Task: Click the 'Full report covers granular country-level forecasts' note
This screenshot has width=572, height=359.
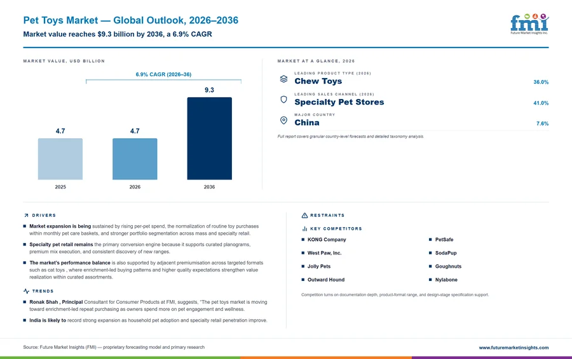Action: pos(351,136)
